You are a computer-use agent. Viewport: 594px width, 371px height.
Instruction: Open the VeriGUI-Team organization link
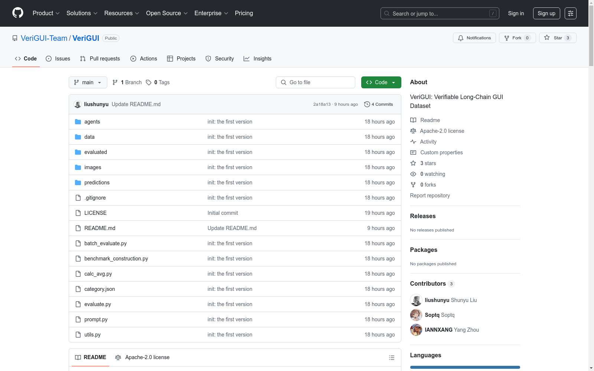[x=44, y=38]
